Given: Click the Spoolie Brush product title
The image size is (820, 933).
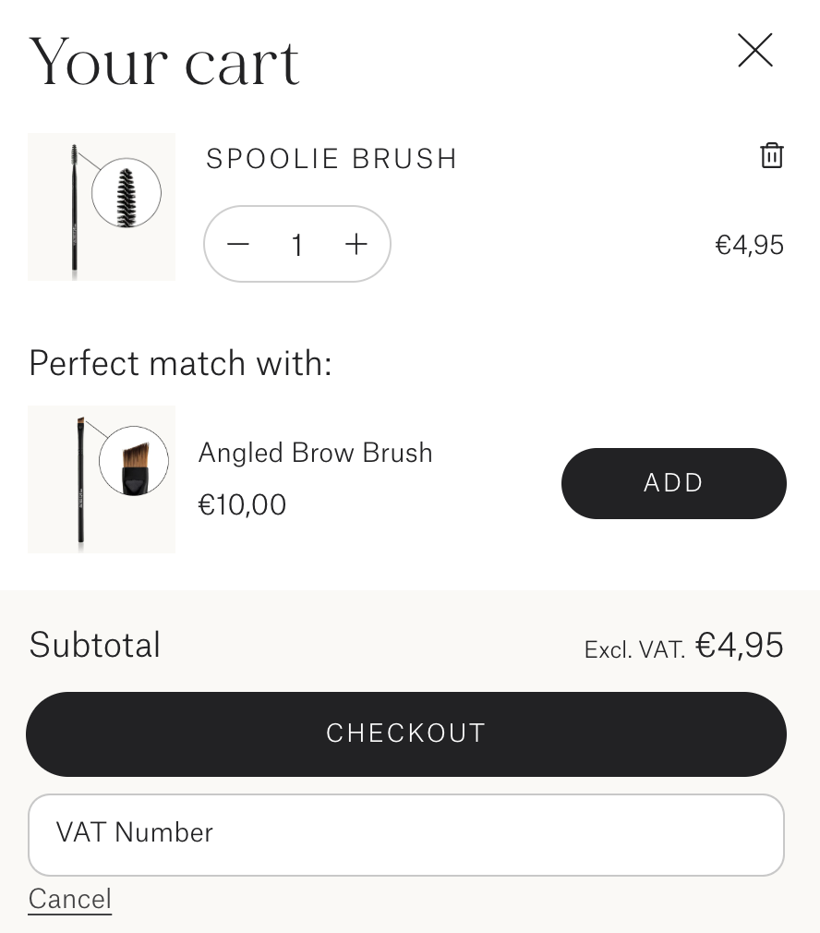Looking at the screenshot, I should tap(332, 159).
